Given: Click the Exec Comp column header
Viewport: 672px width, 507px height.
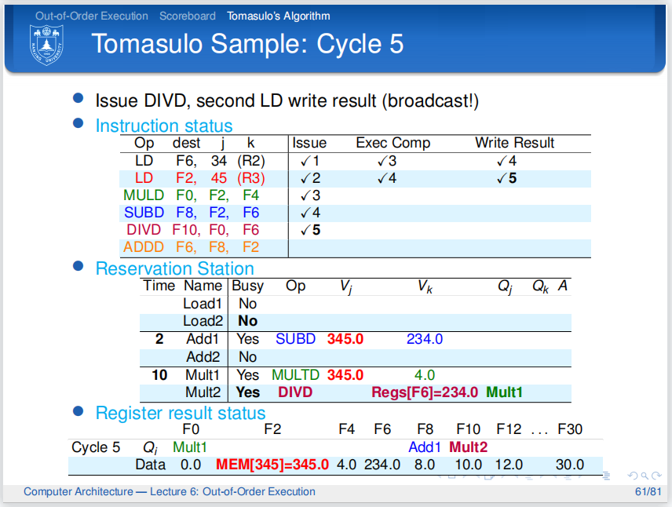Looking at the screenshot, I should (393, 143).
